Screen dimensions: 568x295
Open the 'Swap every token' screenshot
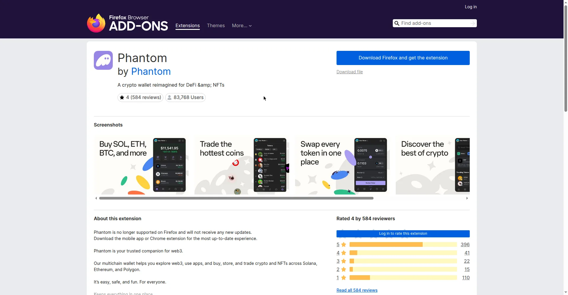coord(342,165)
